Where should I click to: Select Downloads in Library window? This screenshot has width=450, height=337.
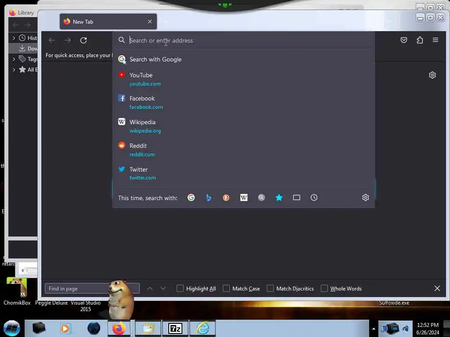(23, 48)
